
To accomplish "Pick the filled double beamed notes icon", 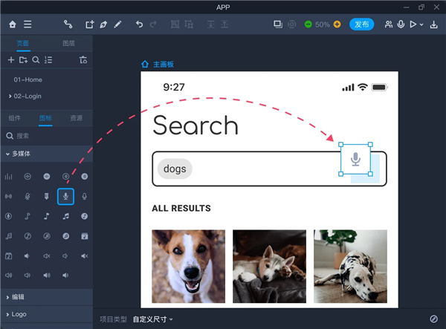I will [65, 216].
